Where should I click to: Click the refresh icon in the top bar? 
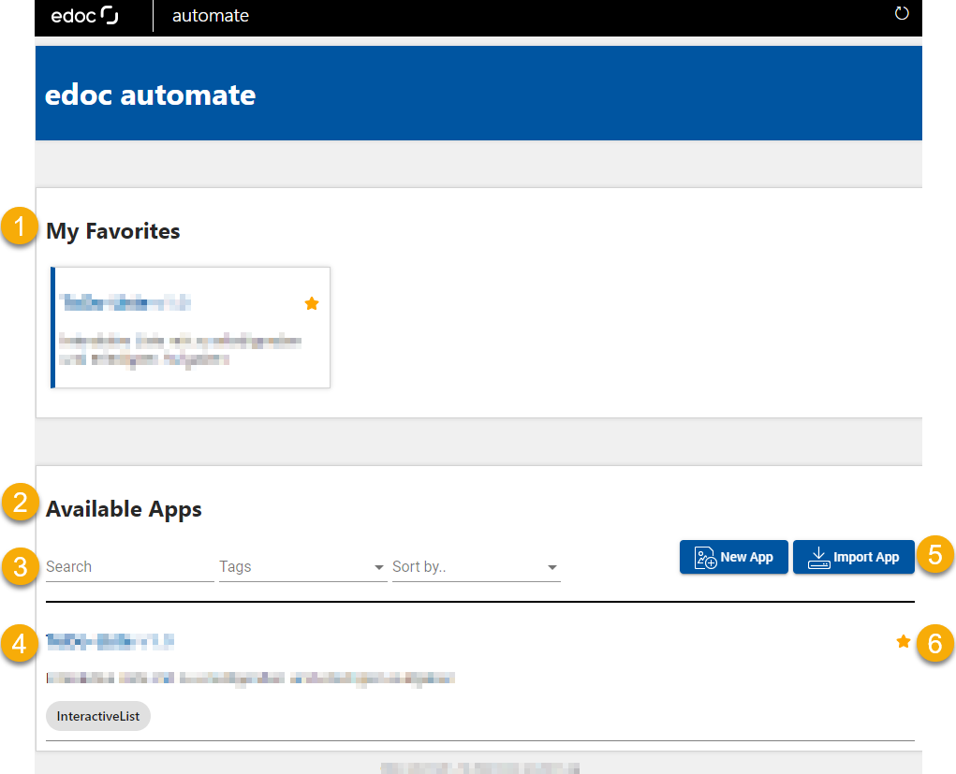coord(901,13)
